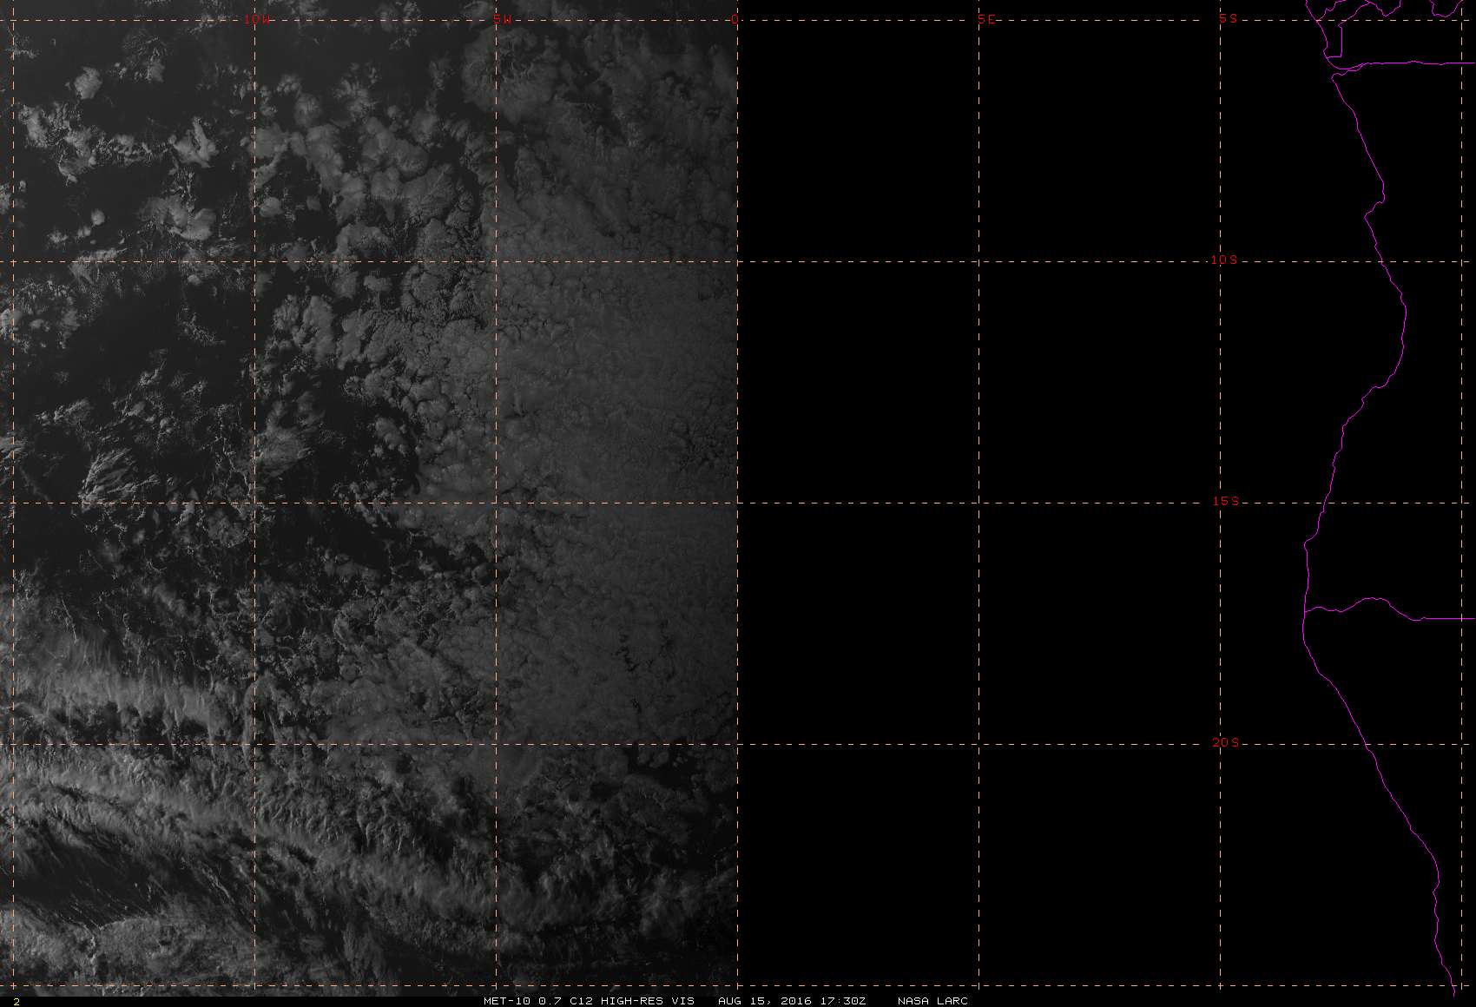Screen dimensions: 1476x1007
Task: Select the 0 degree longitude label
Action: pos(735,19)
